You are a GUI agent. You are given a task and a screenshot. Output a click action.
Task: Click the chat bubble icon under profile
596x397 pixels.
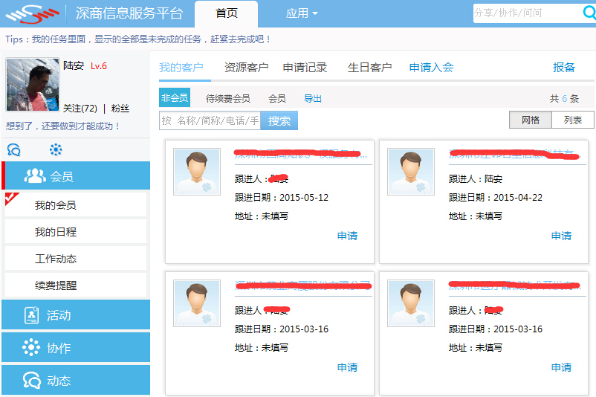pos(13,149)
